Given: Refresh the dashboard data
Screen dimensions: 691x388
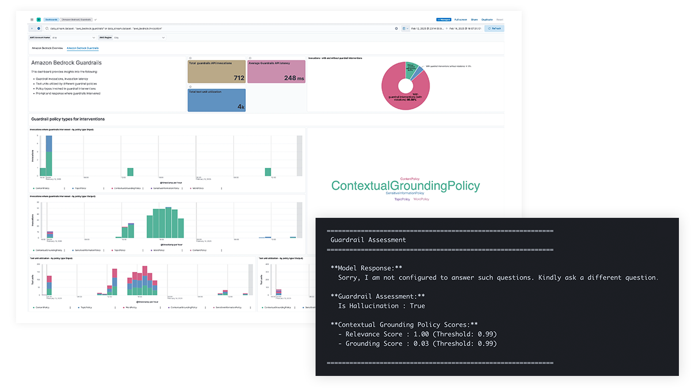Looking at the screenshot, I should tap(495, 28).
